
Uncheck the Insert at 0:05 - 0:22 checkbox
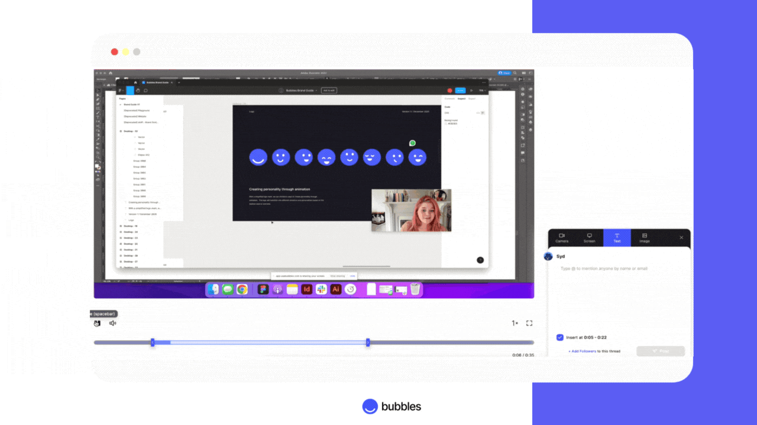(560, 338)
